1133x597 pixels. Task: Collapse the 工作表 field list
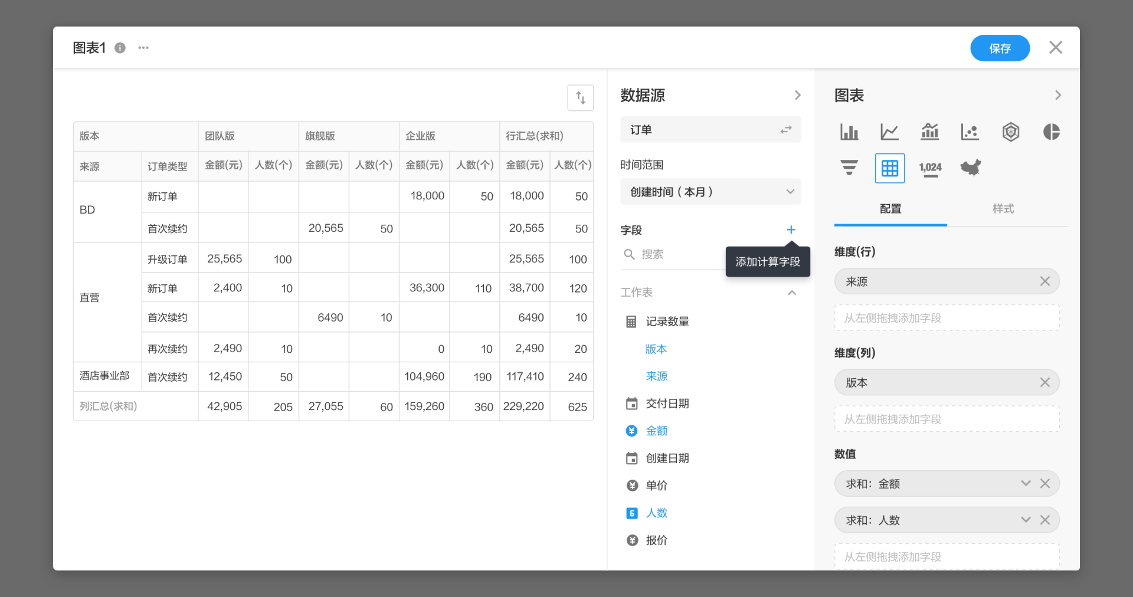792,293
